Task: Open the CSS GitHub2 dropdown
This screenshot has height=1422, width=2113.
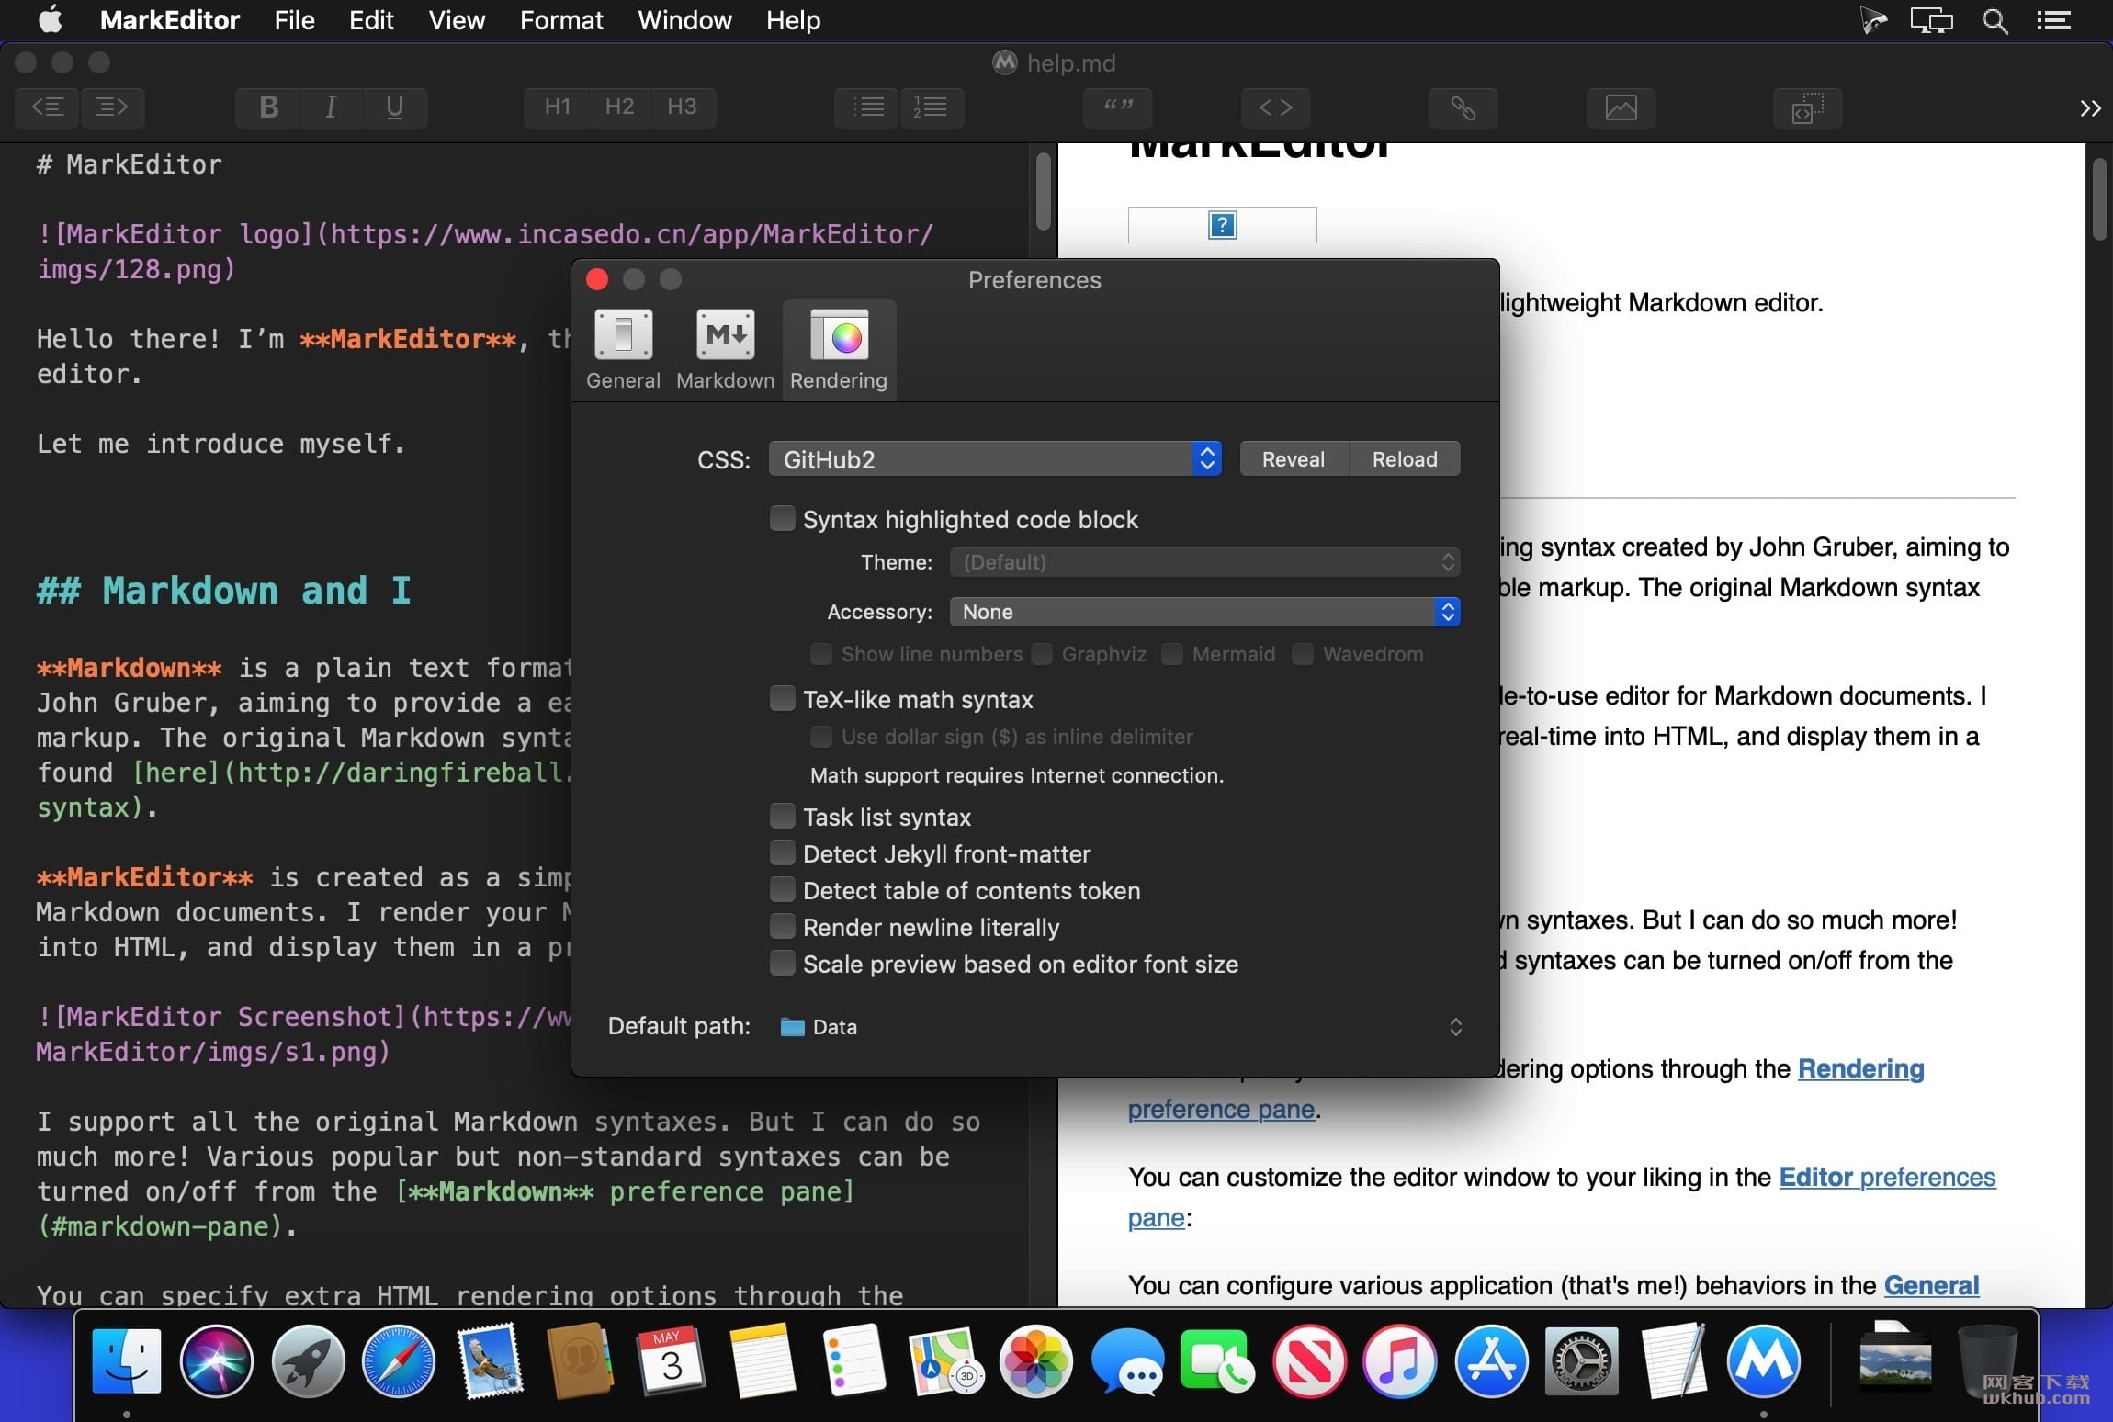Action: click(x=995, y=458)
